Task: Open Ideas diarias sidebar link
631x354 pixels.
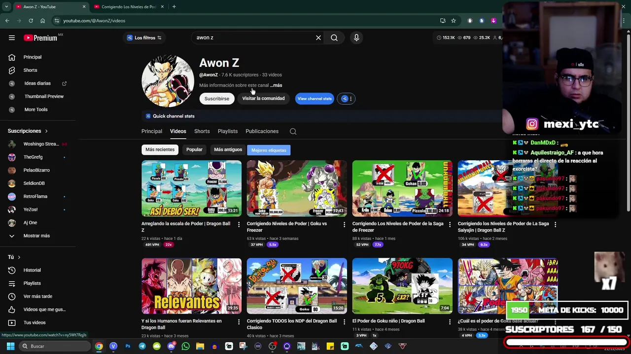Action: point(37,84)
